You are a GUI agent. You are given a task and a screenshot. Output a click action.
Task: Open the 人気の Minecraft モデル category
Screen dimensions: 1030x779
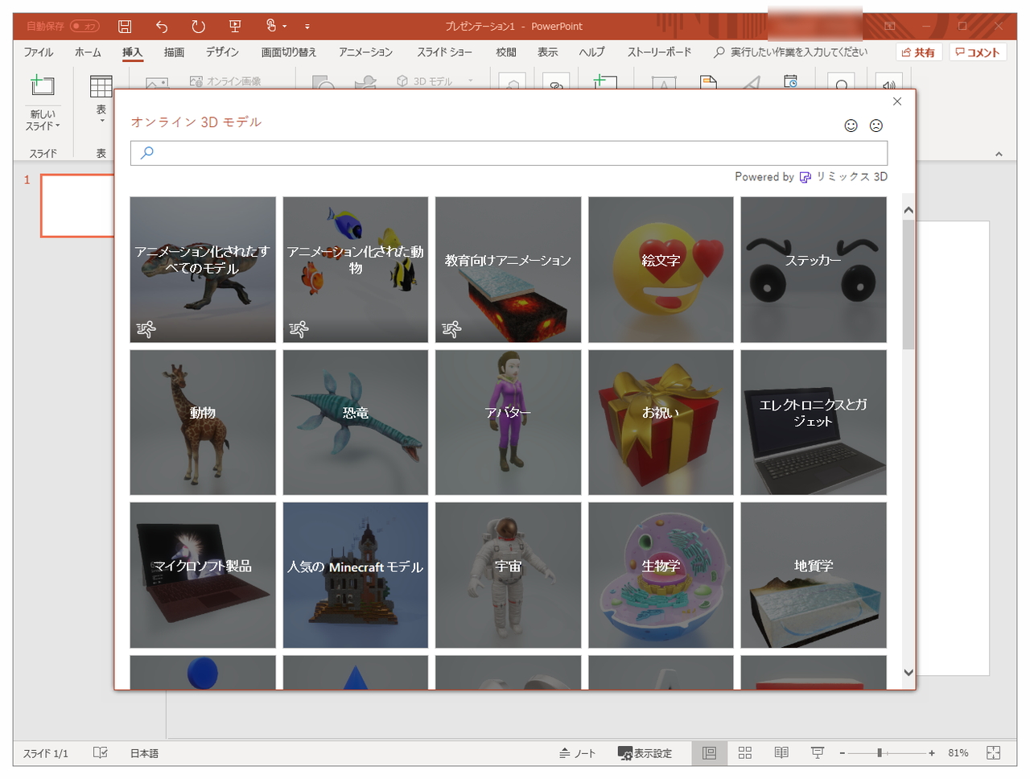(356, 575)
